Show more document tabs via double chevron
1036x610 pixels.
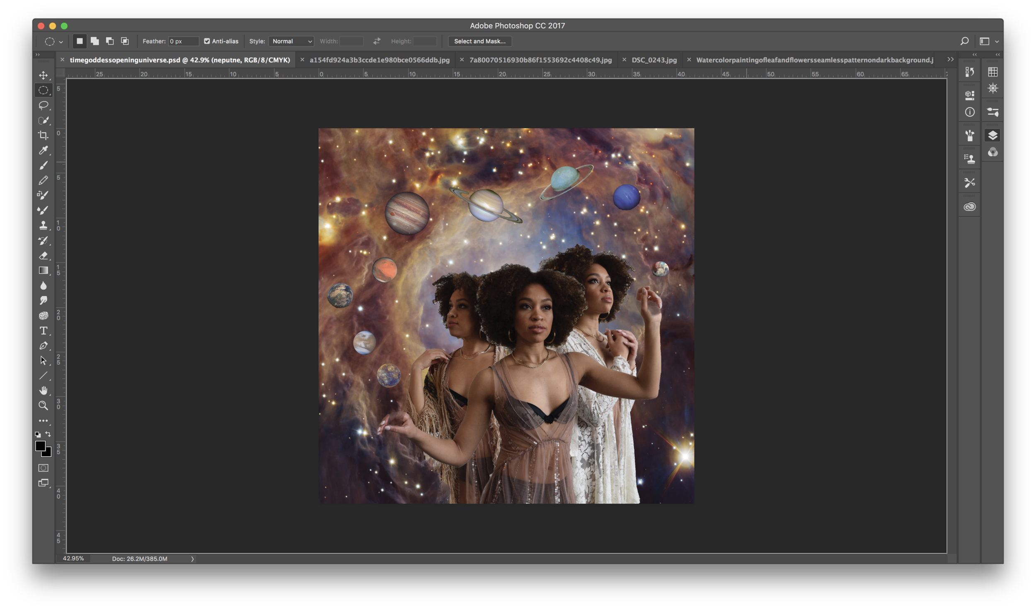(x=950, y=60)
